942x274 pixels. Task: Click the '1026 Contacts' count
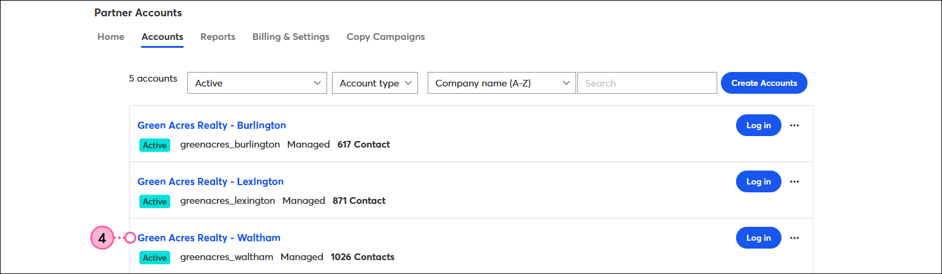tap(362, 257)
